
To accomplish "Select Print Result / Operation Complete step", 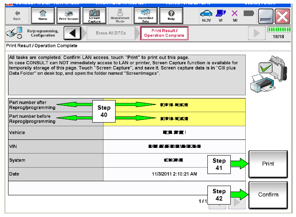I will (x=164, y=33).
